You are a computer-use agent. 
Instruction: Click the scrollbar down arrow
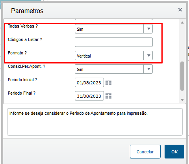coord(182,100)
